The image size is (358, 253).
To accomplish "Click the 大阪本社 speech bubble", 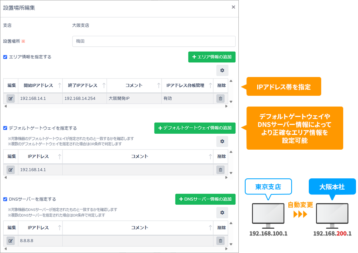I will [x=332, y=187].
